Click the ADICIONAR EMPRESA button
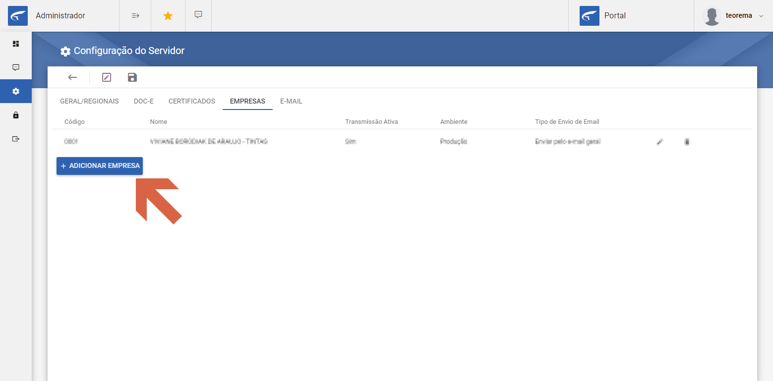This screenshot has width=773, height=381. (100, 166)
